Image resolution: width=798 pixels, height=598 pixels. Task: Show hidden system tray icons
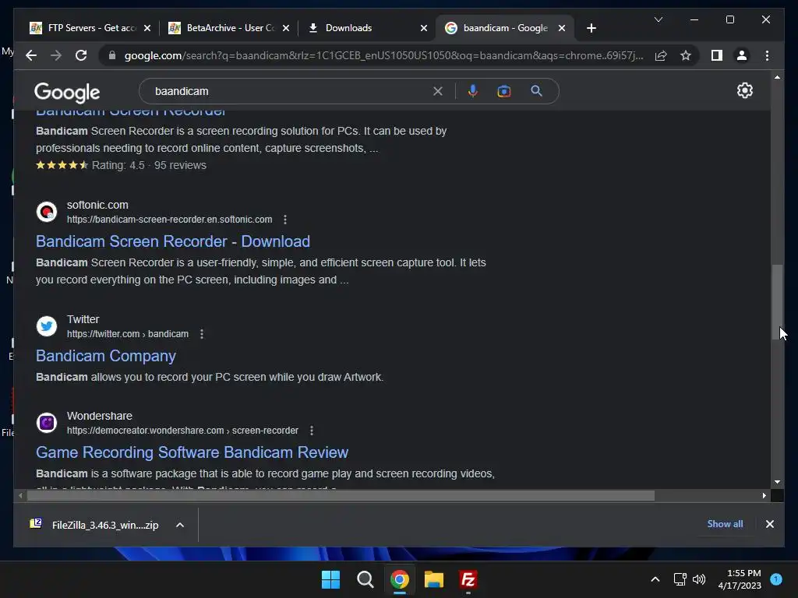coord(655,579)
